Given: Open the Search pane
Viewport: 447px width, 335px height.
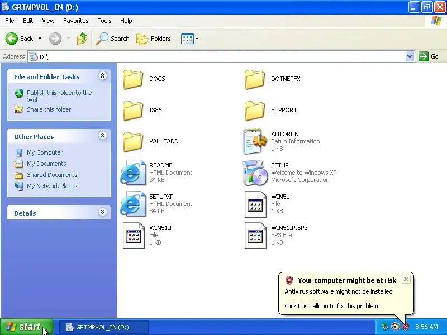Looking at the screenshot, I should [113, 39].
